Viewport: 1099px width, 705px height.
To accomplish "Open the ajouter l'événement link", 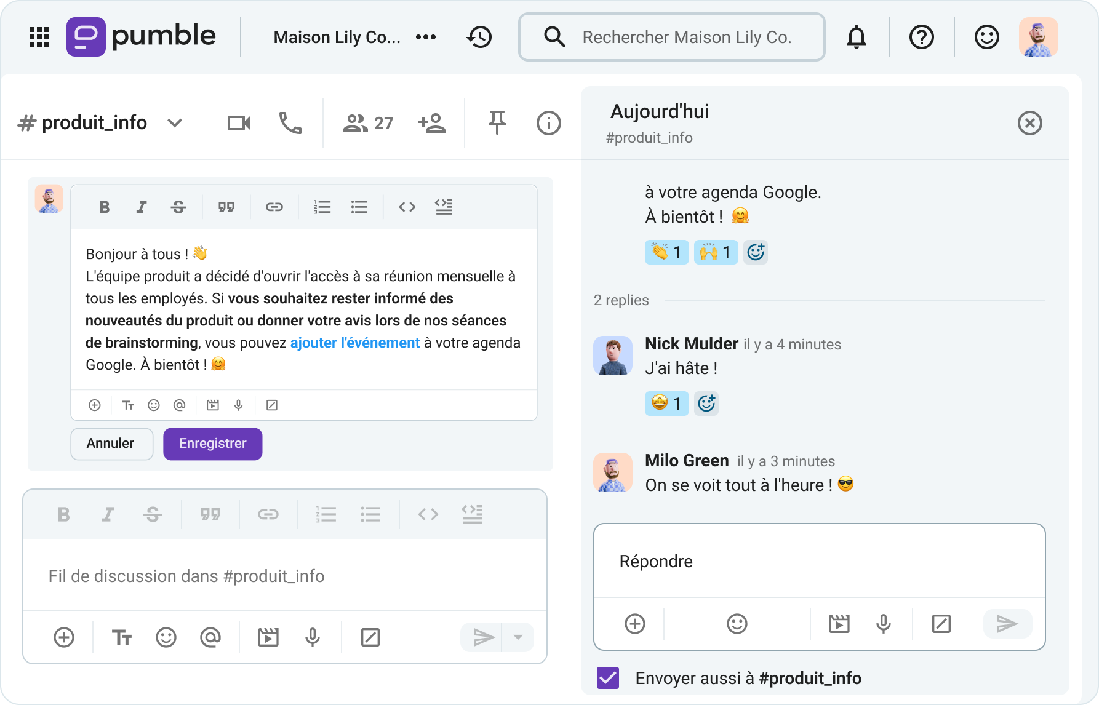I will tap(354, 343).
